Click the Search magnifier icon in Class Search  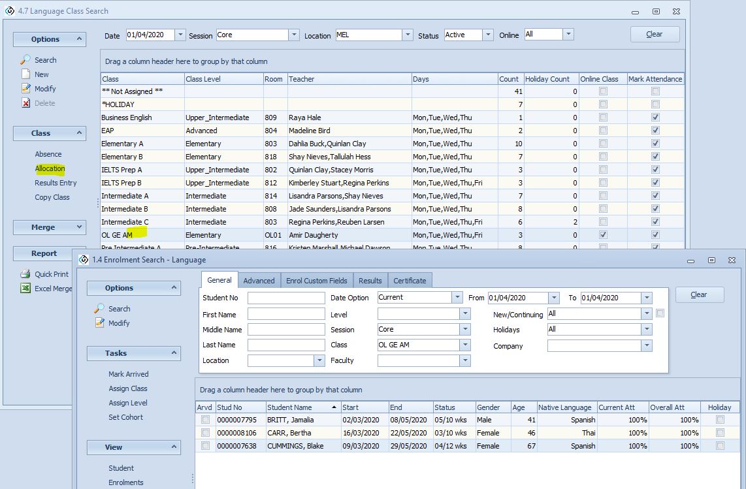[25, 59]
